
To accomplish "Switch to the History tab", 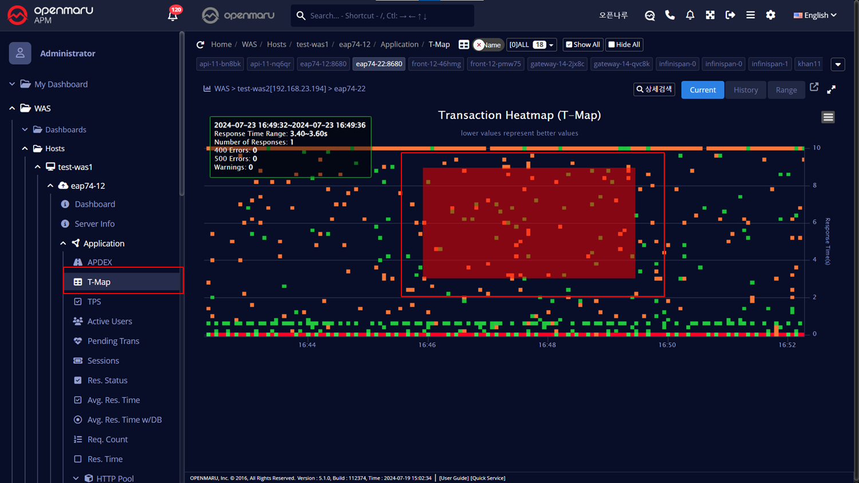I will click(746, 90).
